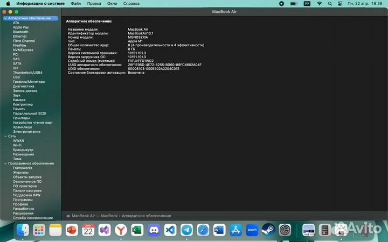Switch the РУ keyboard input source
The height and width of the screenshot is (242, 388).
307,3
